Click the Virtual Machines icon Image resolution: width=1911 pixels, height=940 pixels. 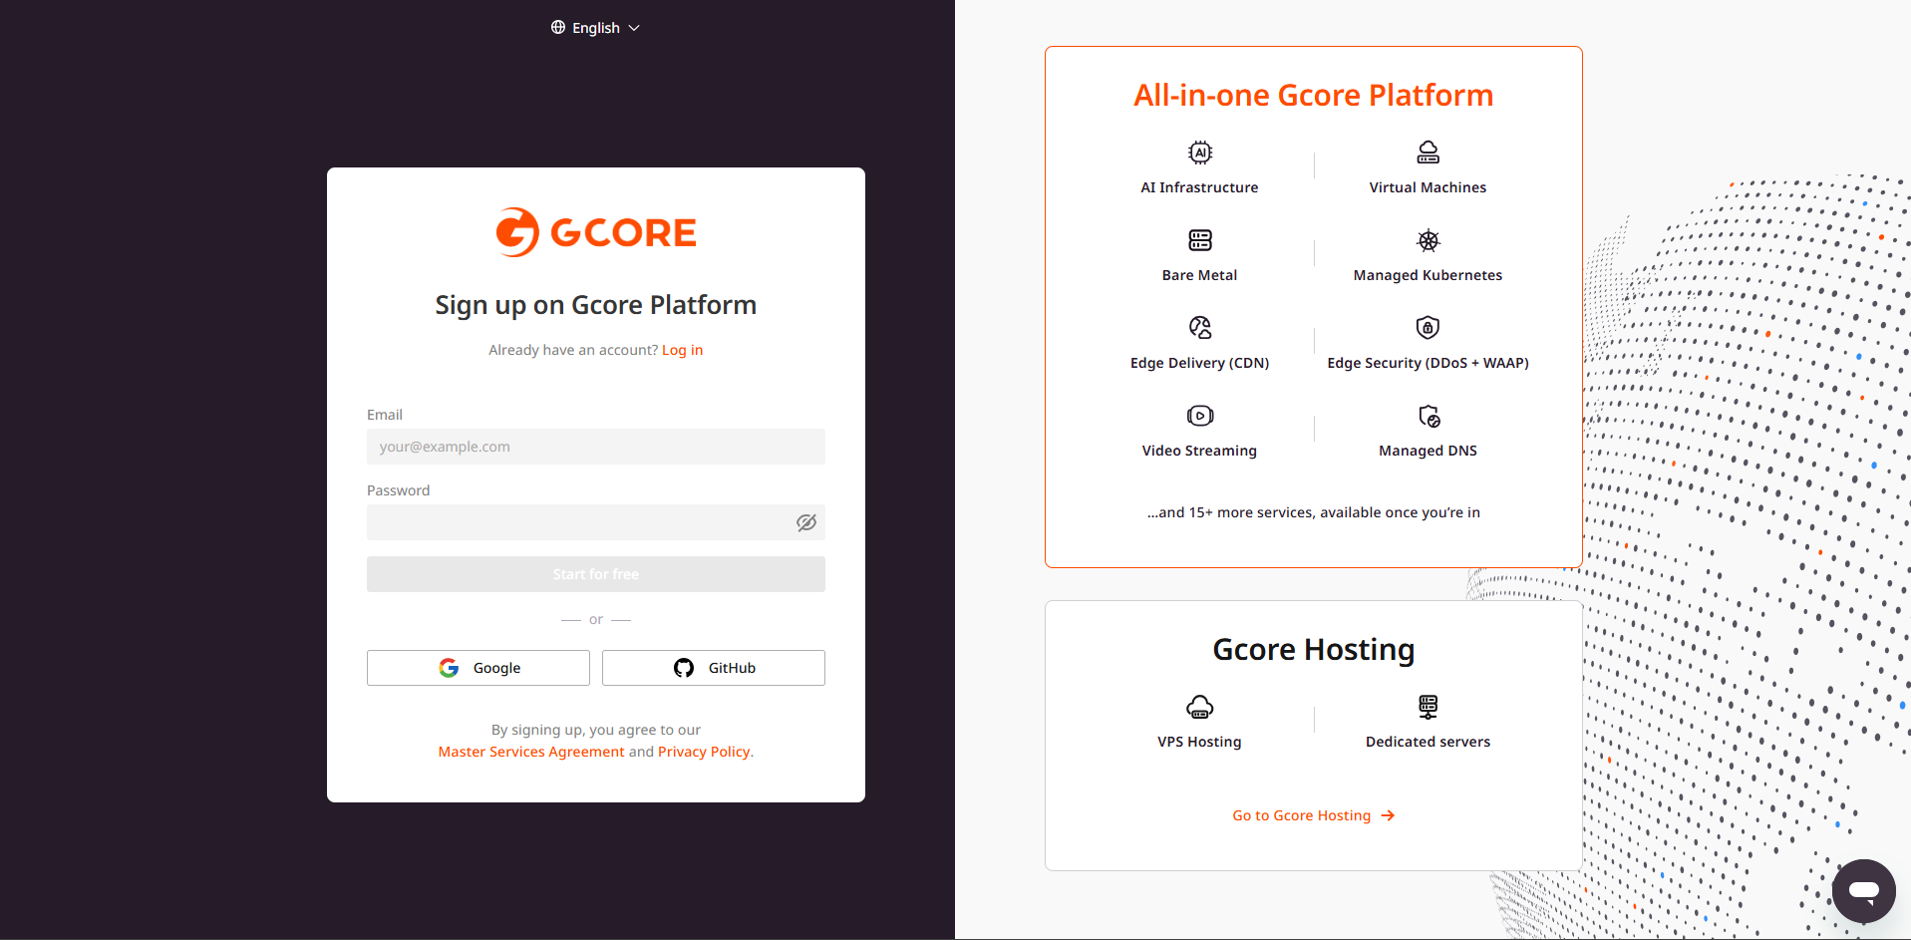pyautogui.click(x=1429, y=153)
